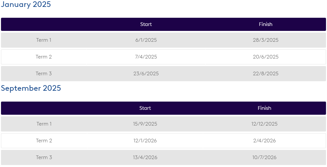Screen dimensions: 327x167
Task: Click the Start header in September 2025 table
Action: pos(145,108)
